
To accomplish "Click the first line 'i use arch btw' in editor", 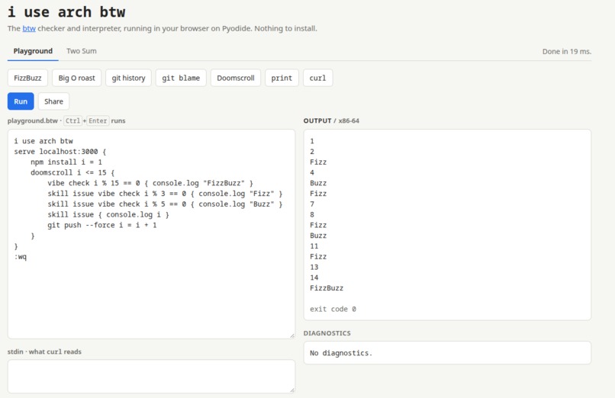I will click(43, 140).
